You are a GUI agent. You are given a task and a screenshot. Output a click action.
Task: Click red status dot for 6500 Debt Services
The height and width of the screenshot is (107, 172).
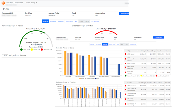(x=125, y=72)
